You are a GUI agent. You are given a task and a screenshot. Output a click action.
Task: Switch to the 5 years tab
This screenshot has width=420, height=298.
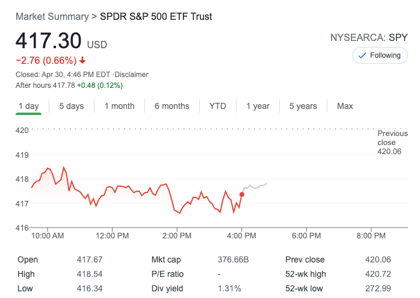coord(303,106)
